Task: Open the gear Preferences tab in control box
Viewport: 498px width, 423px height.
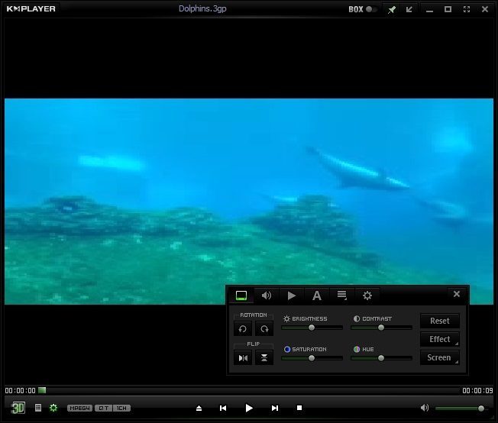Action: pyautogui.click(x=367, y=295)
